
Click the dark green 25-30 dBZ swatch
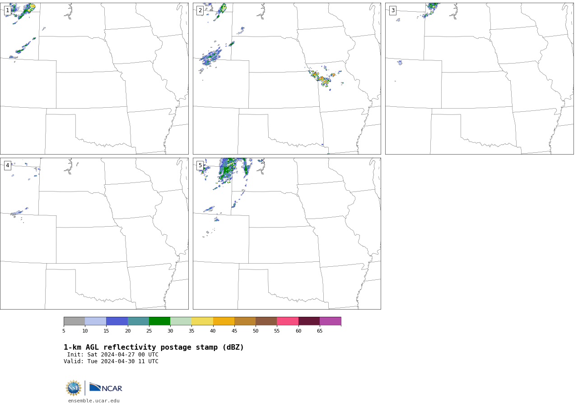coord(159,321)
